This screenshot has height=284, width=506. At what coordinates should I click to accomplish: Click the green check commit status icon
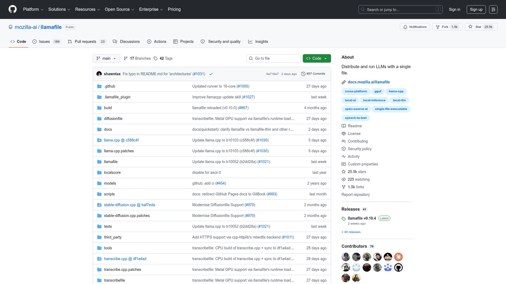211,74
